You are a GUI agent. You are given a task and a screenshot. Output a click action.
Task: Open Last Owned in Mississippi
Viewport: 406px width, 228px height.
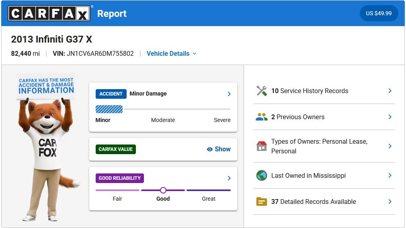324,175
